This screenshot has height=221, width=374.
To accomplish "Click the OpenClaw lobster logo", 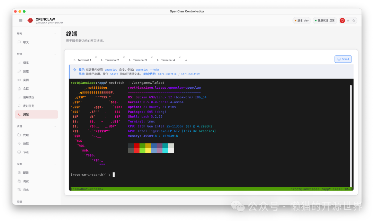I will (x=30, y=21).
